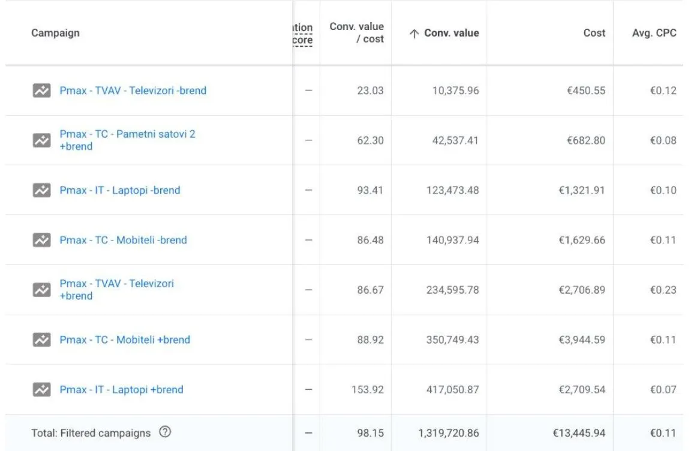
Task: Click the ascending sort arrow on Conv. value
Action: click(x=414, y=34)
